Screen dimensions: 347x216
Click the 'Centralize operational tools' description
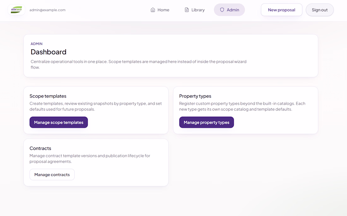(x=138, y=64)
